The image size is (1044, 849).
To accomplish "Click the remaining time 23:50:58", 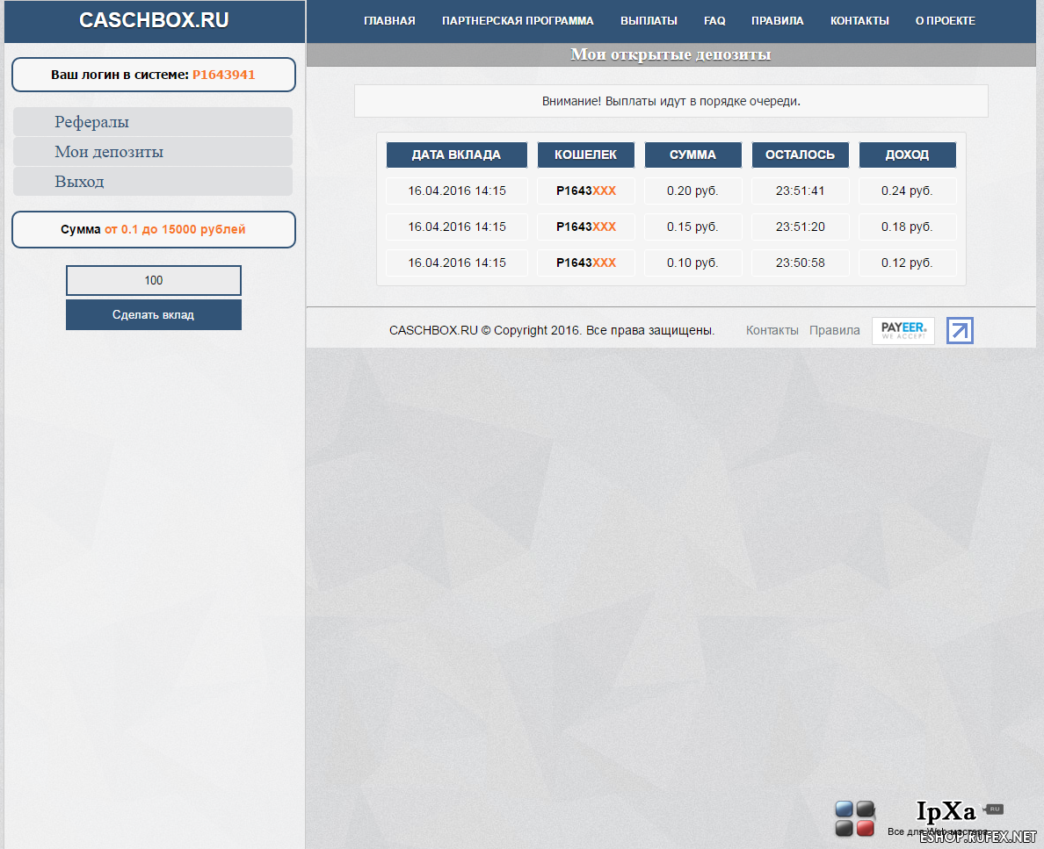I will tap(801, 263).
